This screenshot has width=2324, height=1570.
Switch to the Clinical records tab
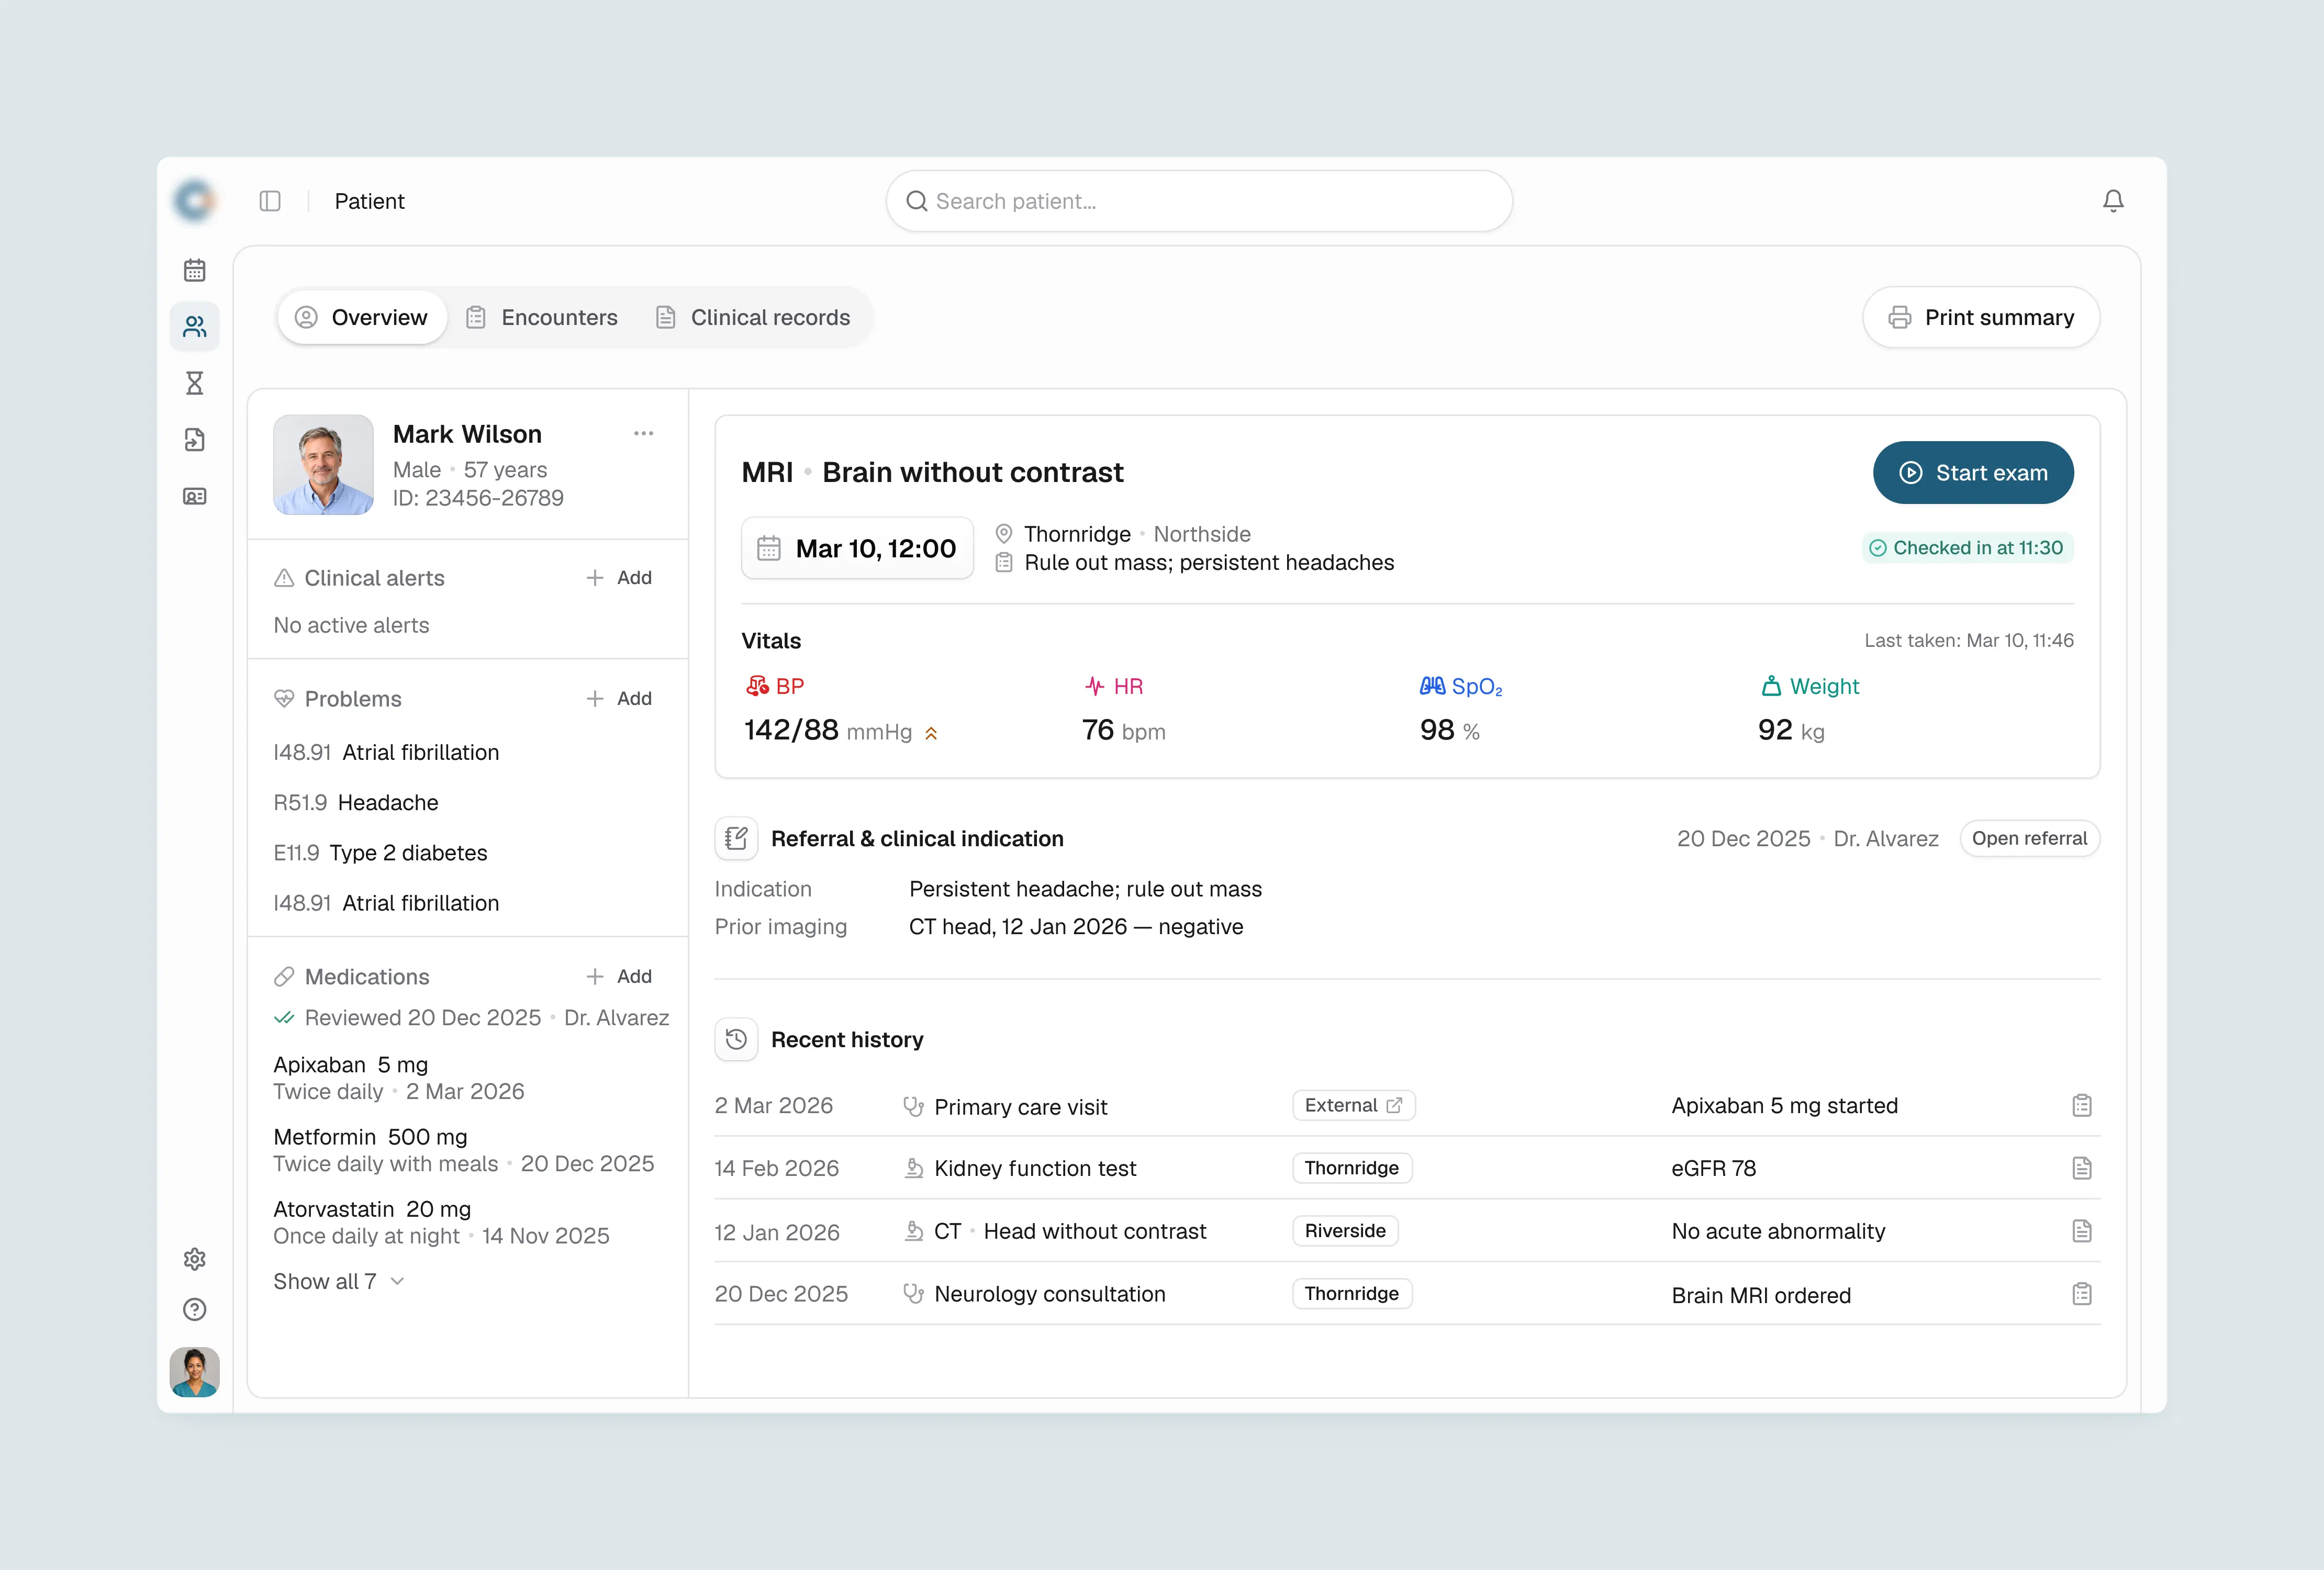[x=753, y=317]
